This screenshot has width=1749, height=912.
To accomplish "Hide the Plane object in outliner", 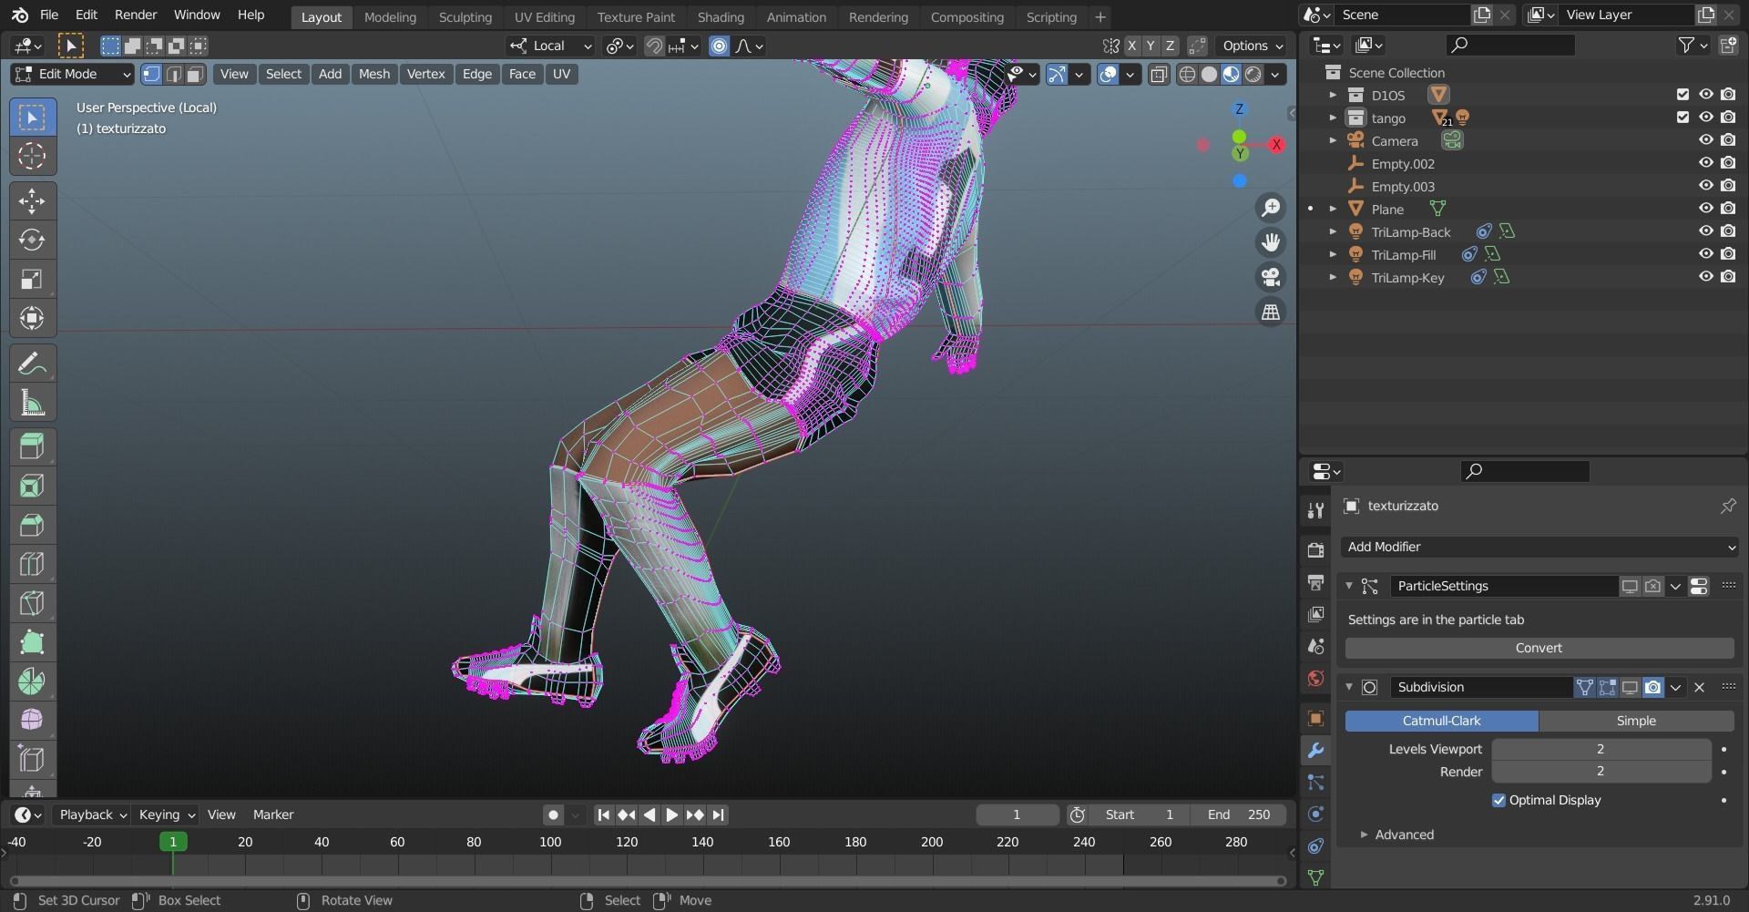I will [1706, 209].
